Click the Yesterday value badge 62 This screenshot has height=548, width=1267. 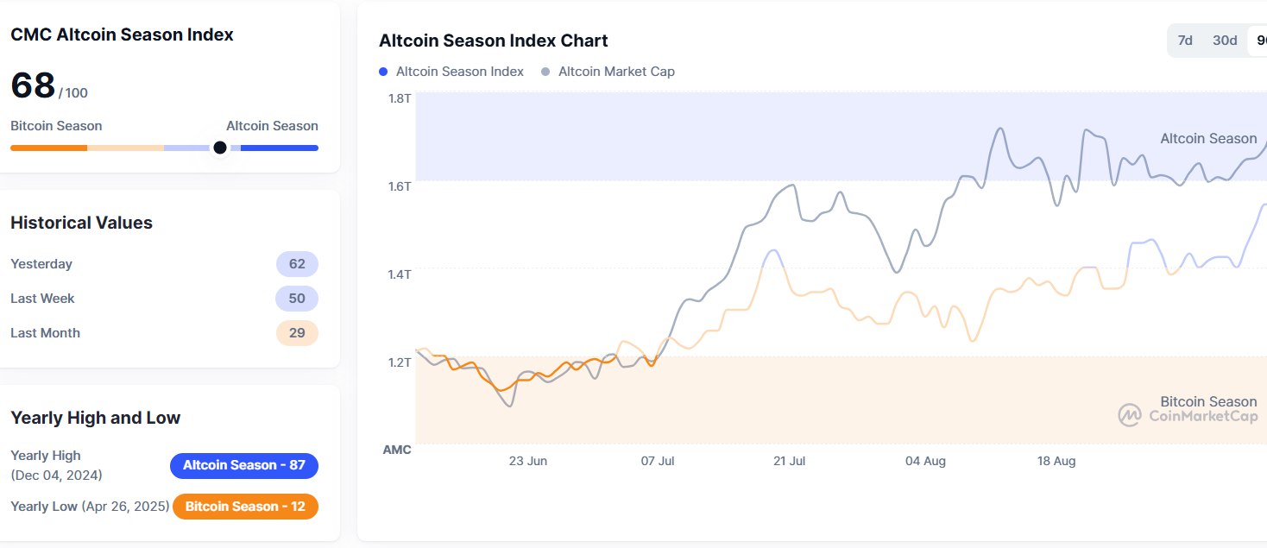[x=297, y=264]
